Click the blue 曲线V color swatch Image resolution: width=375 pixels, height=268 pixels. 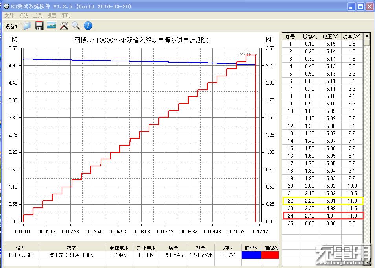pyautogui.click(x=251, y=255)
